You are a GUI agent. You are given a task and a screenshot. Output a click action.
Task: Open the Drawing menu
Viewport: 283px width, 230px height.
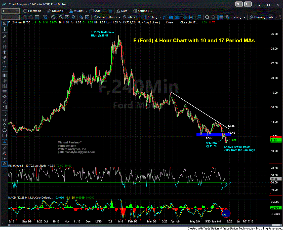click(x=57, y=11)
